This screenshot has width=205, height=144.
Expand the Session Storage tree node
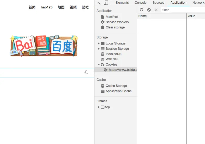[99, 49]
